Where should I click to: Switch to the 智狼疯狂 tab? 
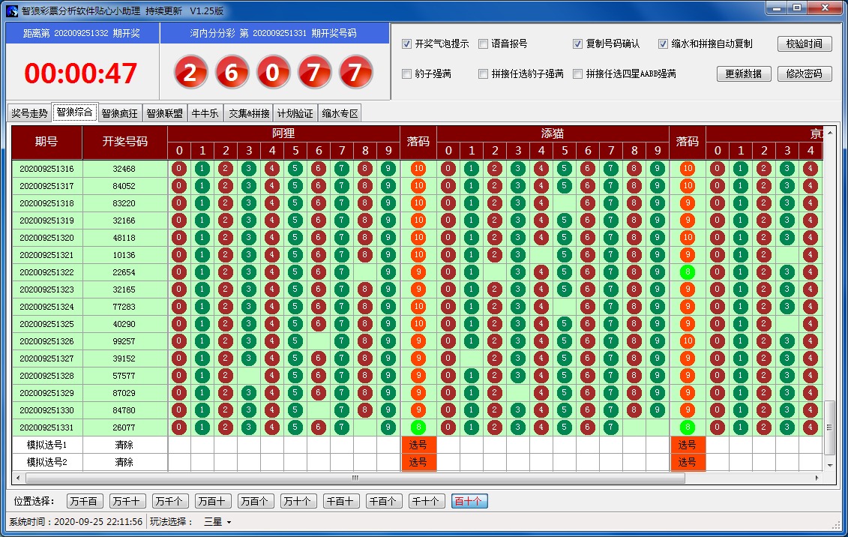[119, 114]
